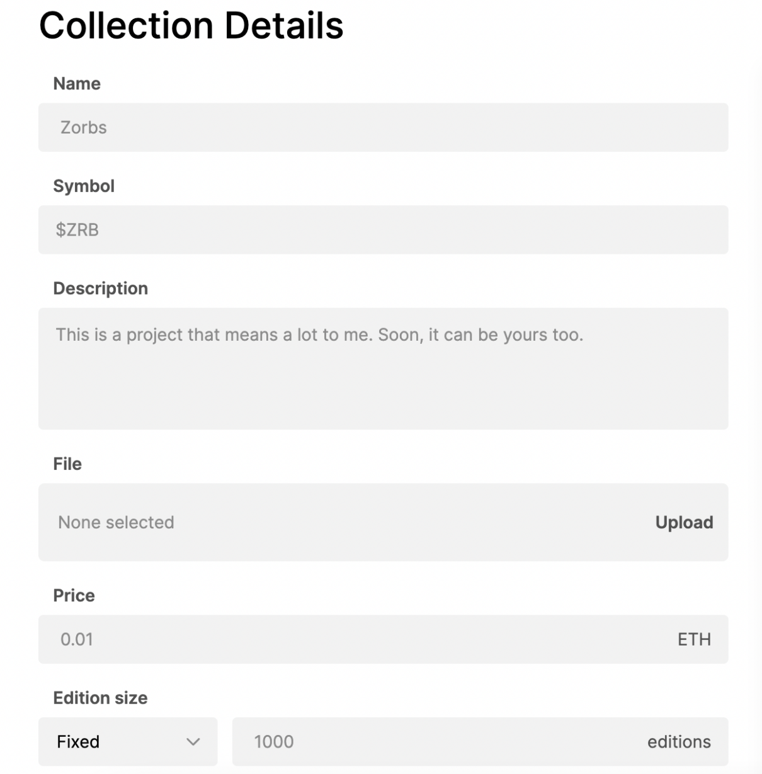This screenshot has width=762, height=774.
Task: Click the Symbol field showing $ZRB
Action: pyautogui.click(x=383, y=230)
